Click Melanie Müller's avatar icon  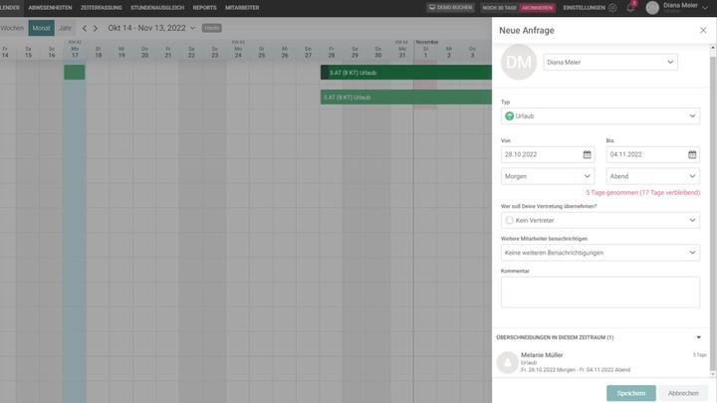point(507,361)
